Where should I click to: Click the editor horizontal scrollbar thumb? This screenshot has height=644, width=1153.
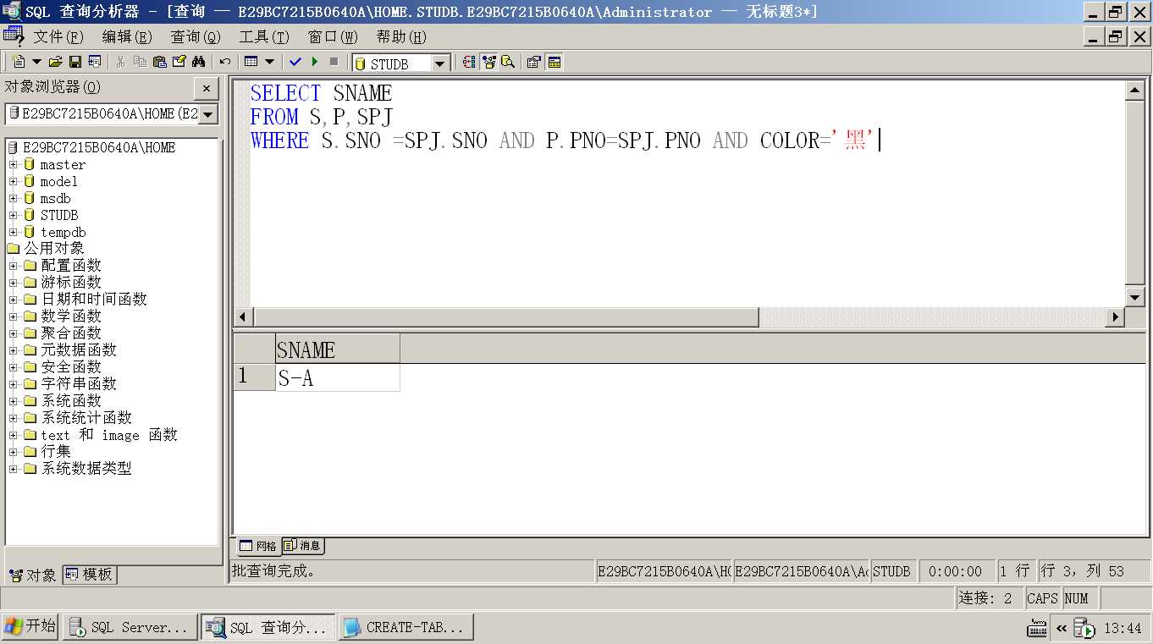pyautogui.click(x=505, y=316)
